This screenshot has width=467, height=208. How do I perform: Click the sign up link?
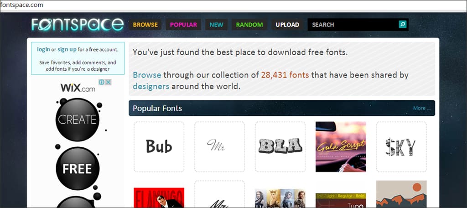click(x=67, y=49)
